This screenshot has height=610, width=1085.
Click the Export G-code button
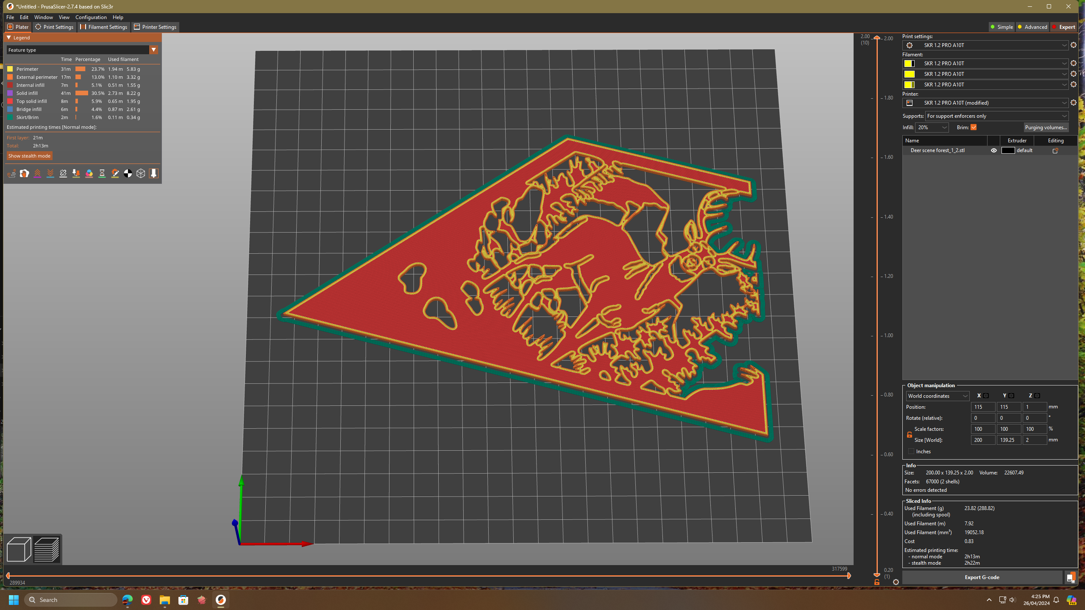[x=982, y=577]
